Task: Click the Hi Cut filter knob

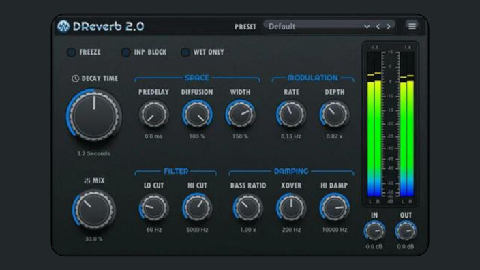Action: click(x=197, y=208)
